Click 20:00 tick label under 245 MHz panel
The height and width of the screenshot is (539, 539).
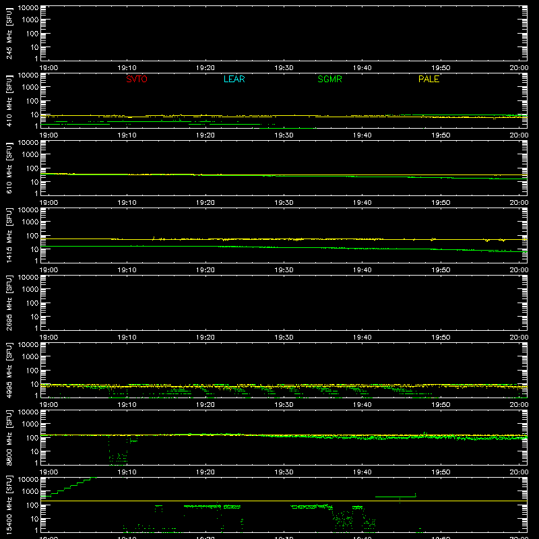tap(519, 68)
